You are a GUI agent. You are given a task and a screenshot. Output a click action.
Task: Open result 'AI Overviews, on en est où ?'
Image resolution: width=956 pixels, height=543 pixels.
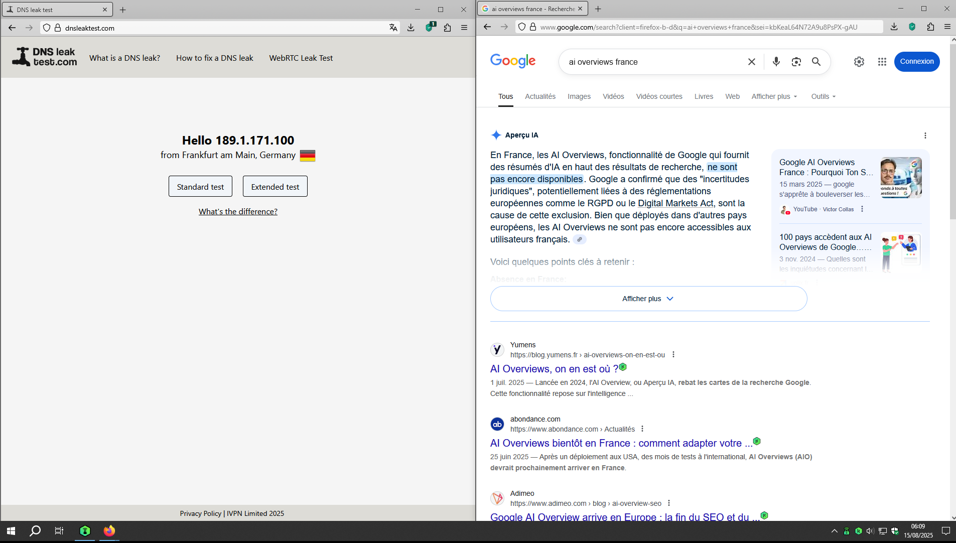tap(554, 369)
